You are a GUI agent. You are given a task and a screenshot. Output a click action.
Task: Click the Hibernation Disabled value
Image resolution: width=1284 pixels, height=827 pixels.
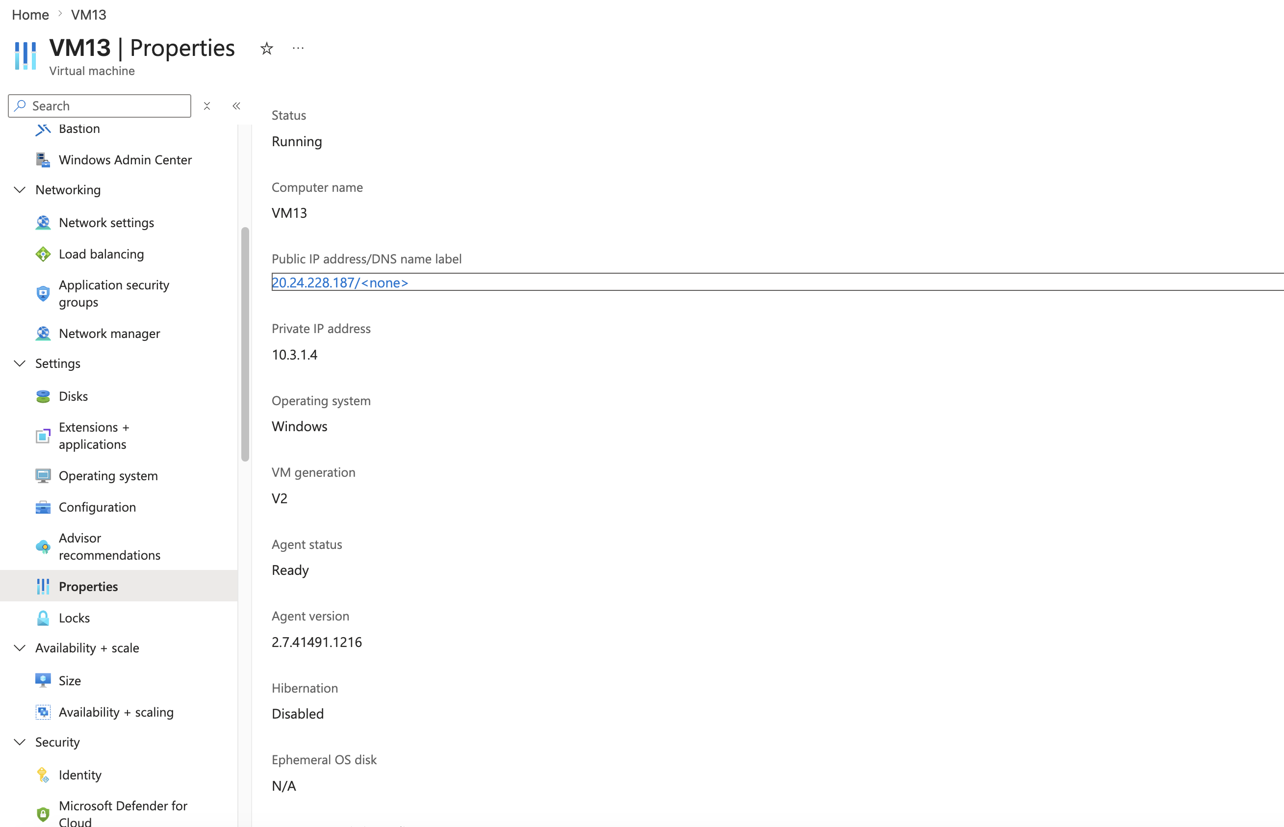click(x=298, y=714)
